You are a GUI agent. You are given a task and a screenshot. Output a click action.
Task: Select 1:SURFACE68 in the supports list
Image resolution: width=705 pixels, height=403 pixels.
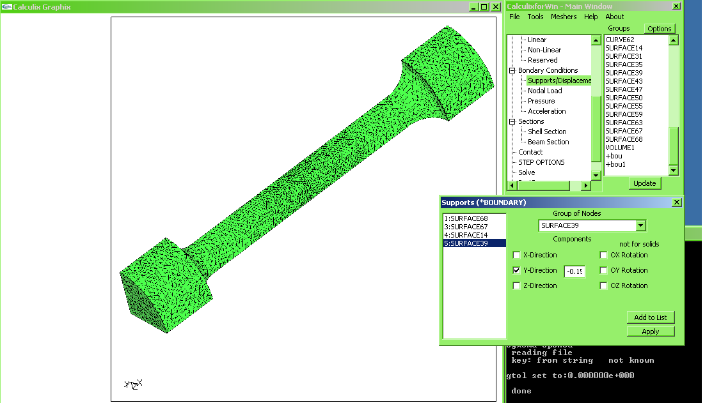pyautogui.click(x=466, y=218)
